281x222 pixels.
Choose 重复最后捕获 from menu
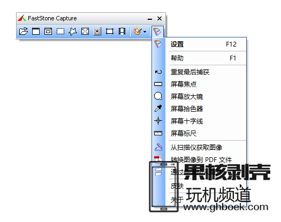click(206, 72)
